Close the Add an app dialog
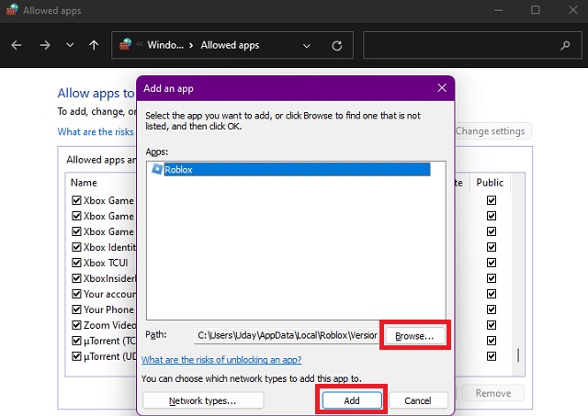588x416 pixels. [x=442, y=88]
